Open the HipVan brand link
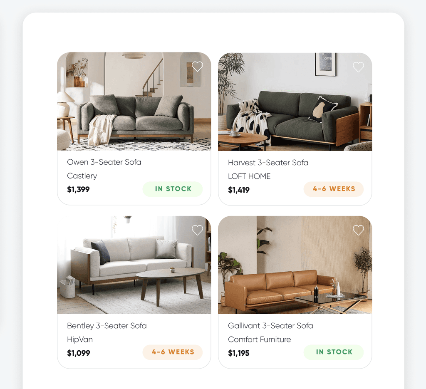Viewport: 426px width, 389px height. coord(80,339)
